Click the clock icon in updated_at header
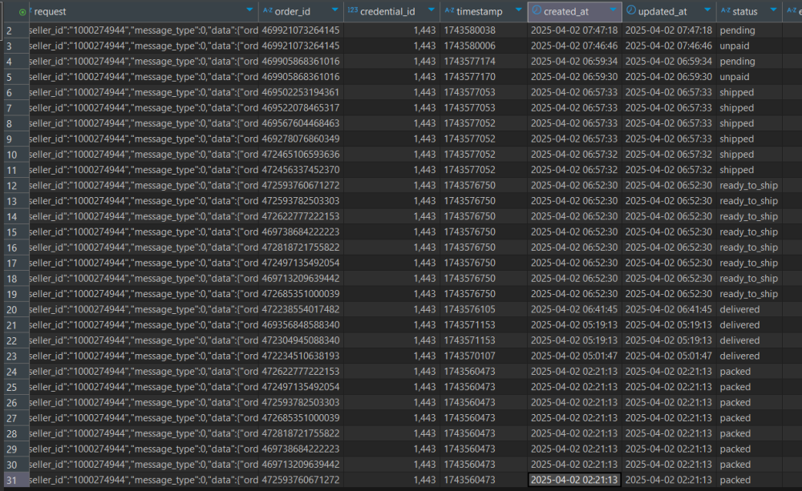This screenshot has width=802, height=491. pyautogui.click(x=631, y=11)
